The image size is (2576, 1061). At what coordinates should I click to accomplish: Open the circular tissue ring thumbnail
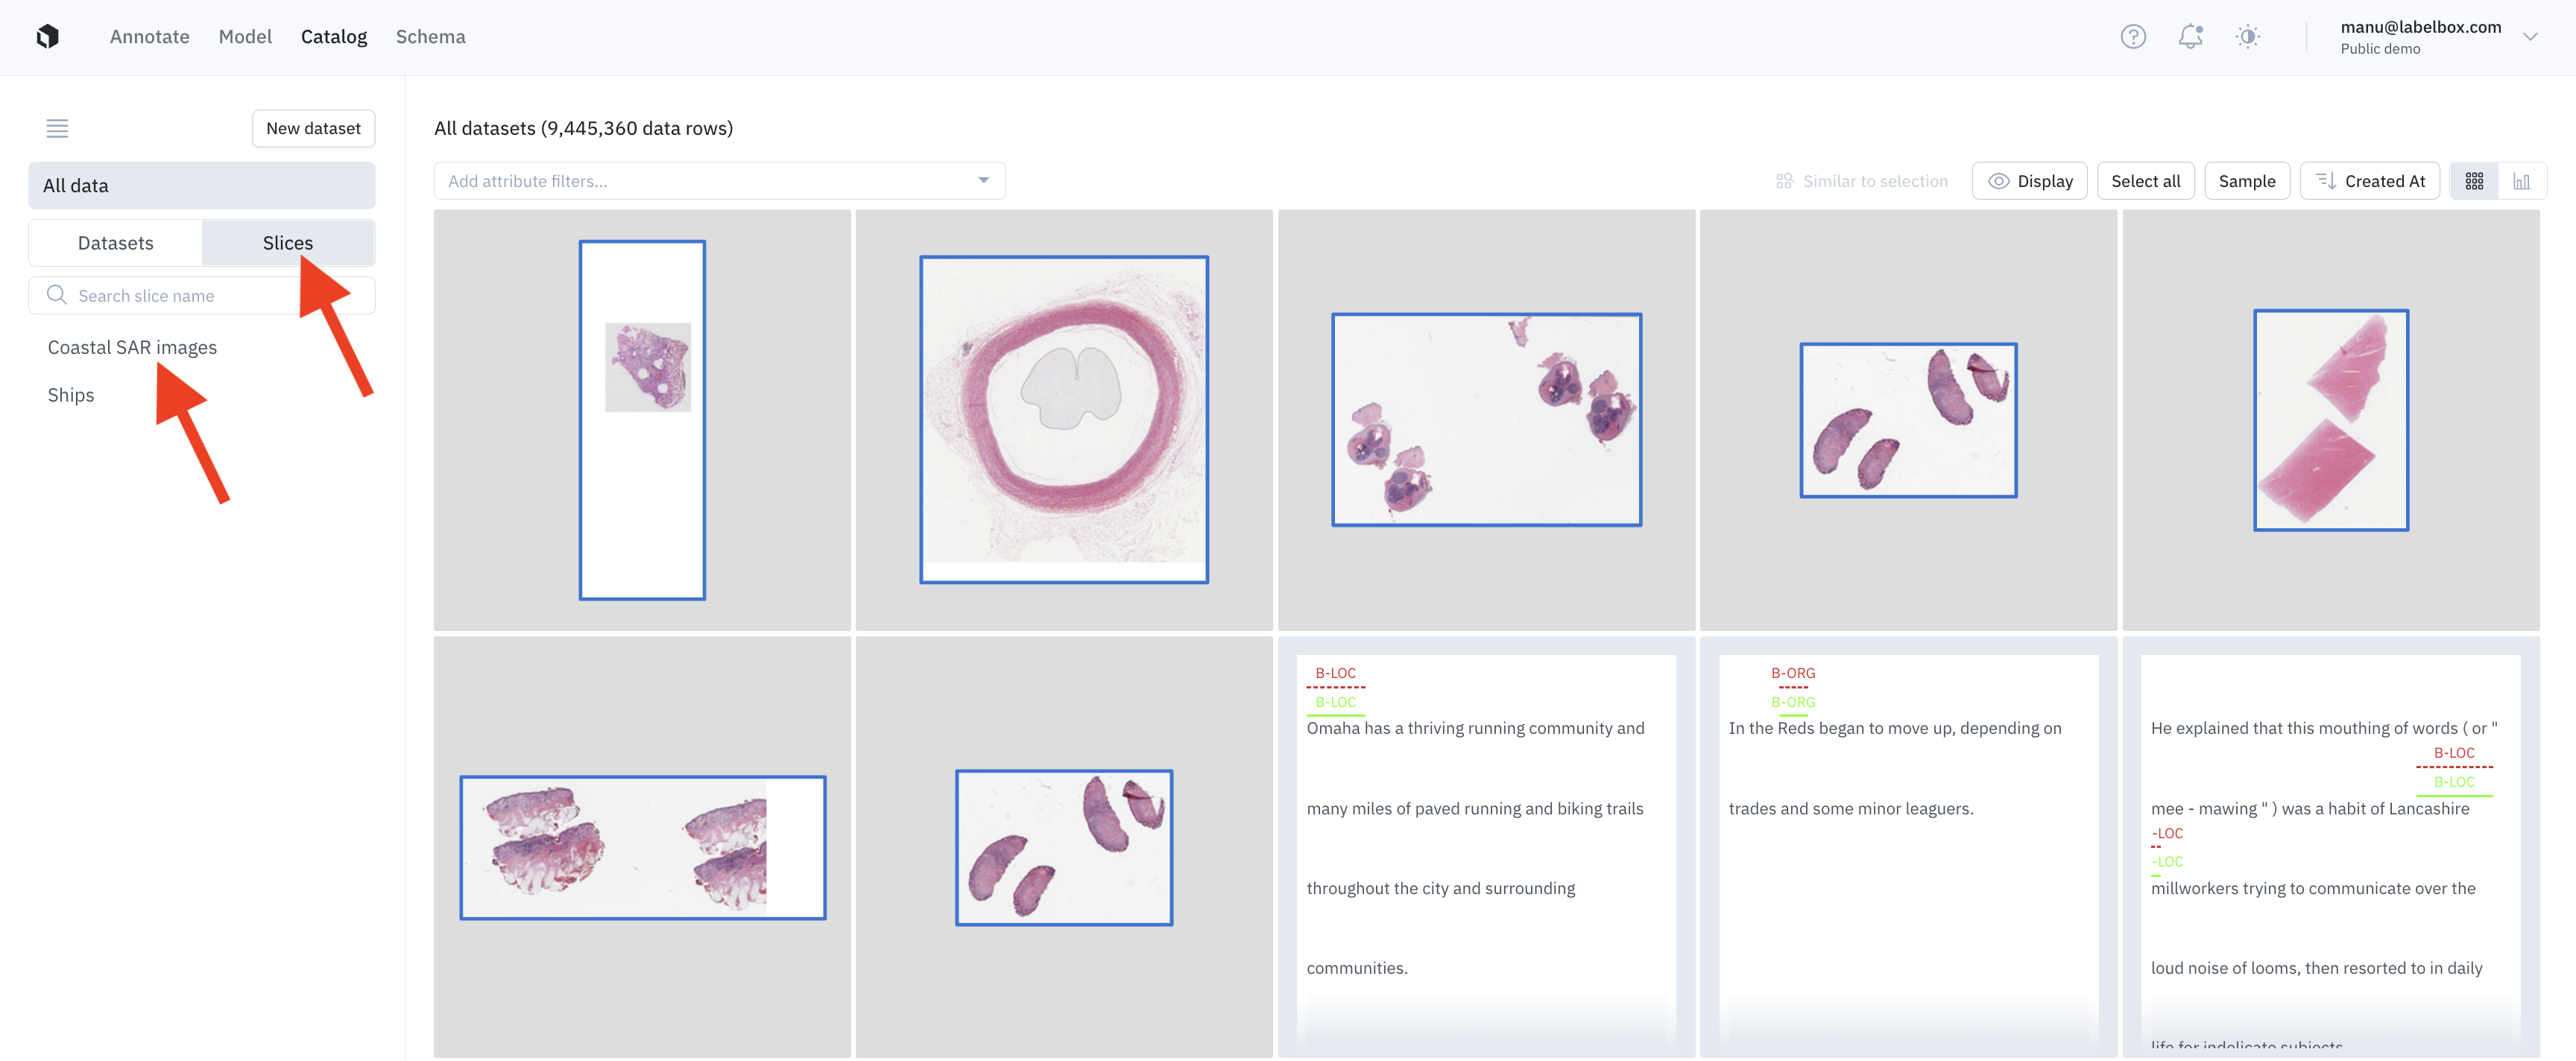(1063, 420)
